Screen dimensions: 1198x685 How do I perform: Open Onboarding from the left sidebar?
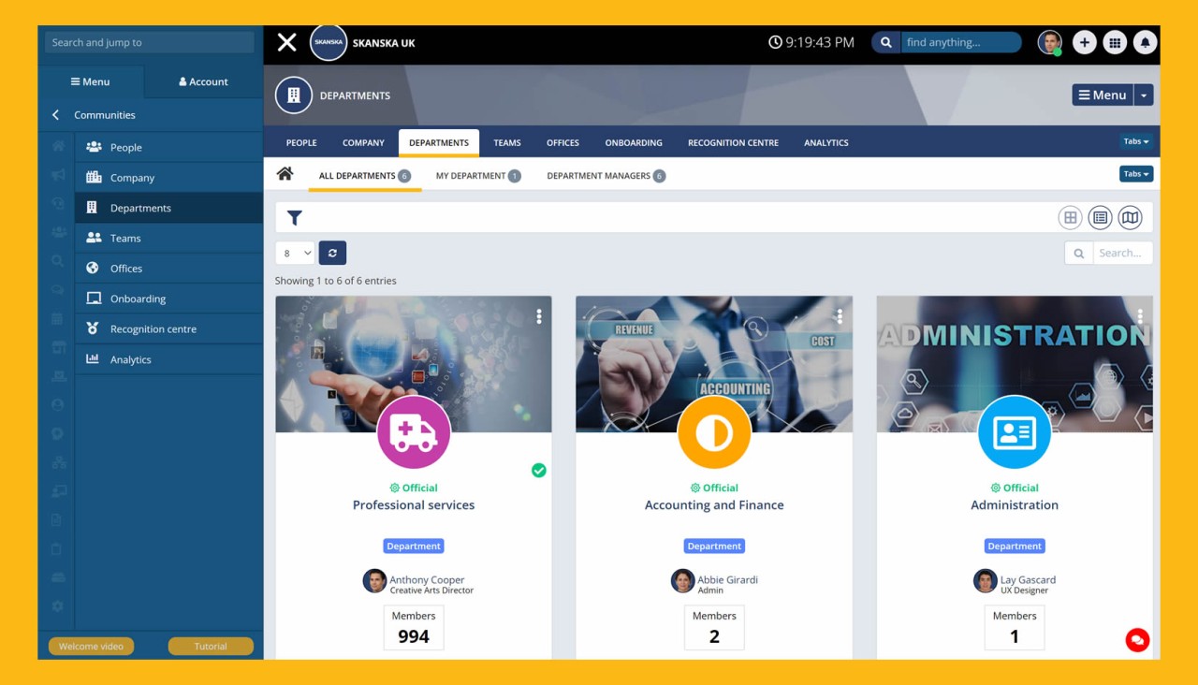pyautogui.click(x=136, y=298)
